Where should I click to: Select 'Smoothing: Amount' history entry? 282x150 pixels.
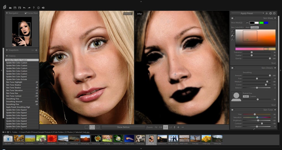pos(22,102)
